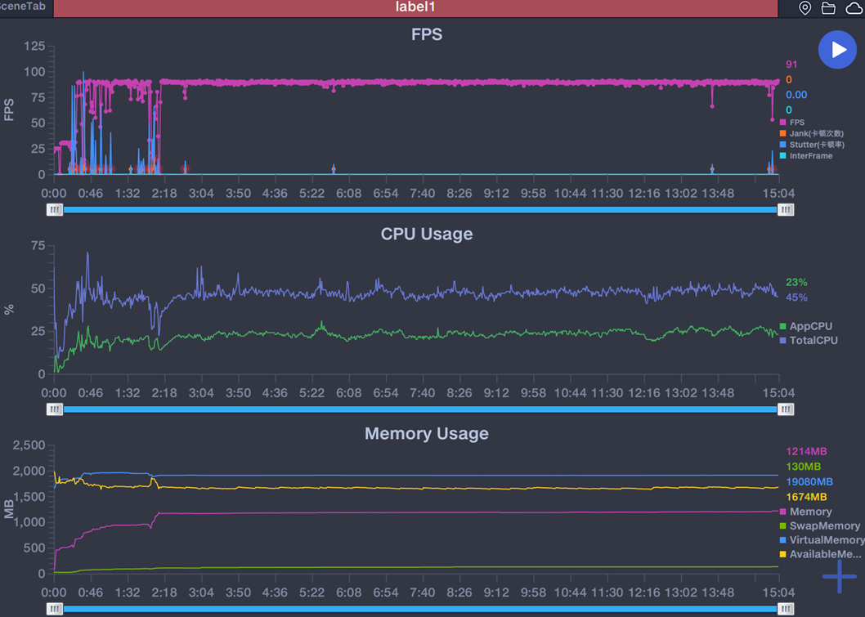The image size is (865, 617).
Task: Click CPU Usage left range handle
Action: [x=54, y=409]
